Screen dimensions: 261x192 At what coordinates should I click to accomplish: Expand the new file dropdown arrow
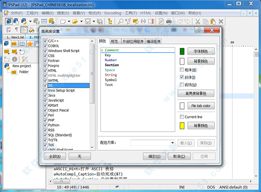click(x=69, y=21)
